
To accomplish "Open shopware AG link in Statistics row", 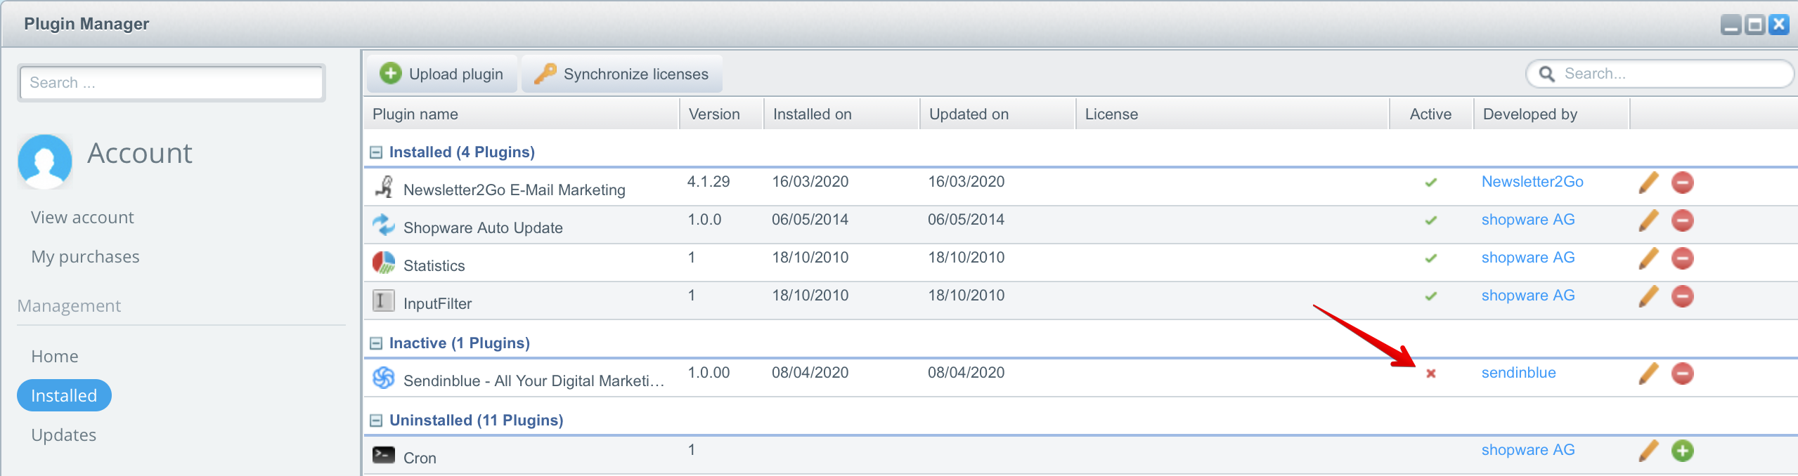I will coord(1528,258).
